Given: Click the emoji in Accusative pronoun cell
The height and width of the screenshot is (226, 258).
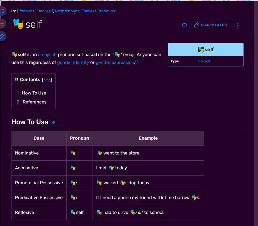Looking at the screenshot, I should (73, 168).
